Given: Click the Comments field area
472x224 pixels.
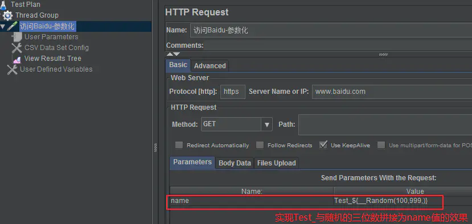Looking at the screenshot, I should [337, 45].
